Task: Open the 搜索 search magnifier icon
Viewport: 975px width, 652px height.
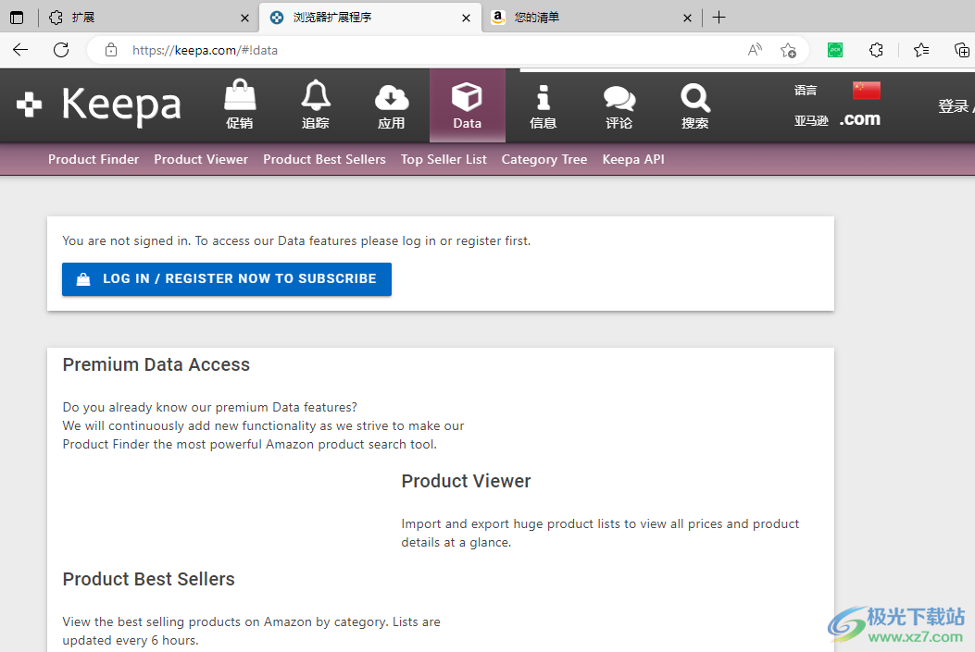Action: click(694, 105)
